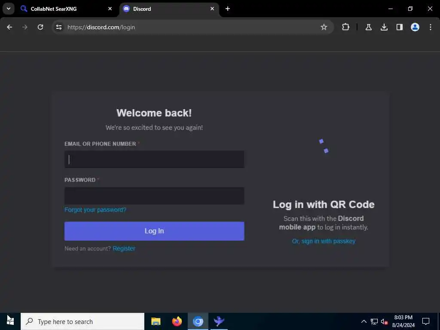Switch to the CollabNet SearXNG tab
Viewport: 440px width, 330px height.
coord(67,9)
